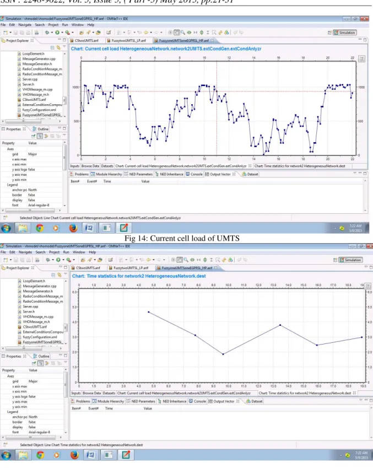The height and width of the screenshot is (468, 373).
Task: Select the magnifier Zoom tool in upper window toolbar
Action: click(x=182, y=33)
